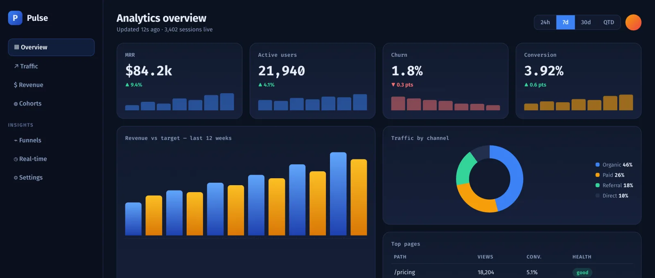This screenshot has width=655, height=278.
Task: Open the Overview page
Action: point(51,47)
